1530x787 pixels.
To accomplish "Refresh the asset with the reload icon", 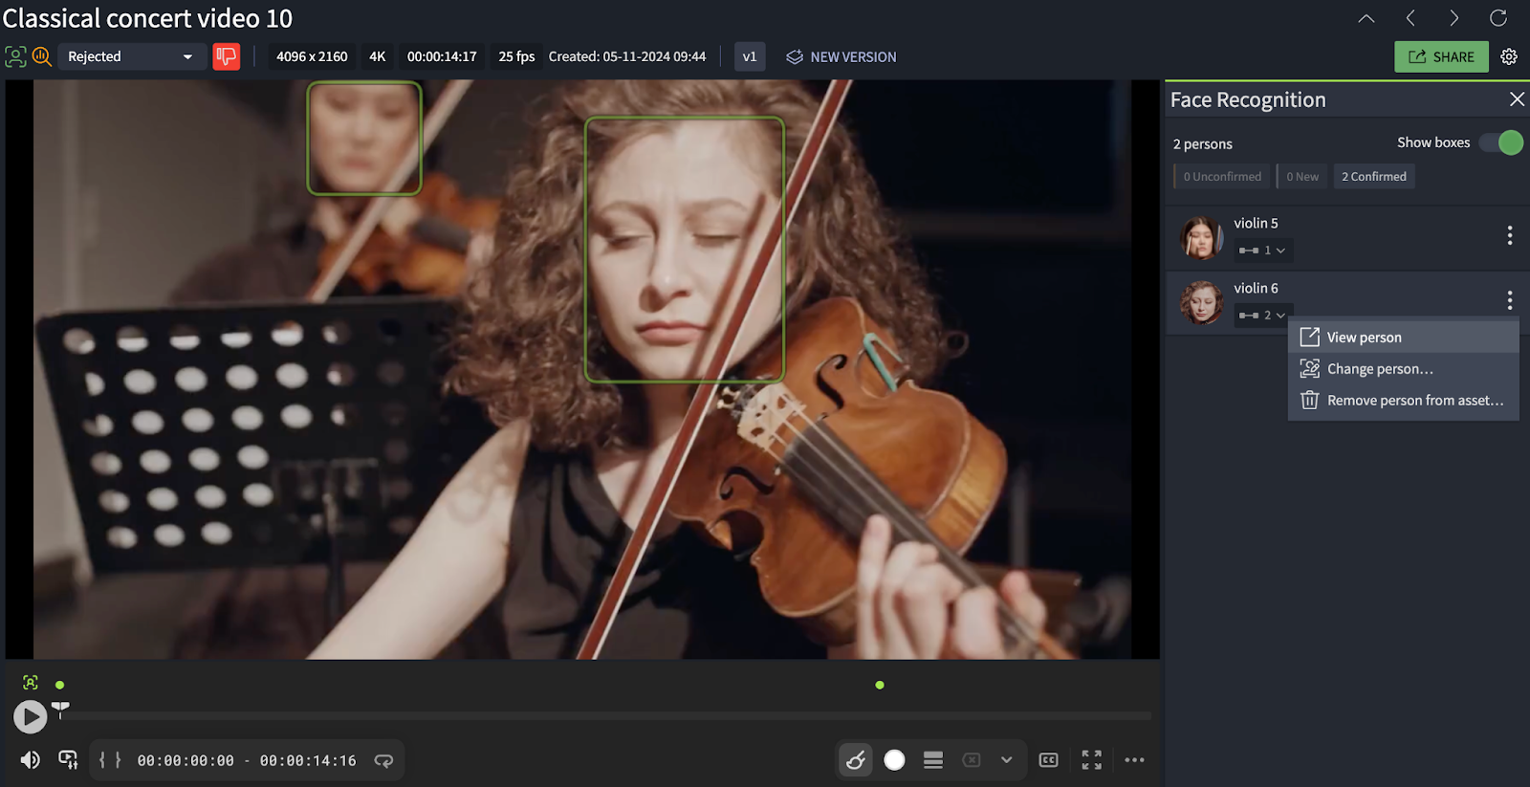I will (1498, 18).
